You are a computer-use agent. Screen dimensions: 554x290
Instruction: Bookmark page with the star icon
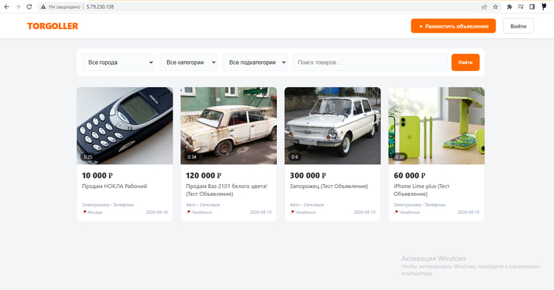tap(495, 6)
